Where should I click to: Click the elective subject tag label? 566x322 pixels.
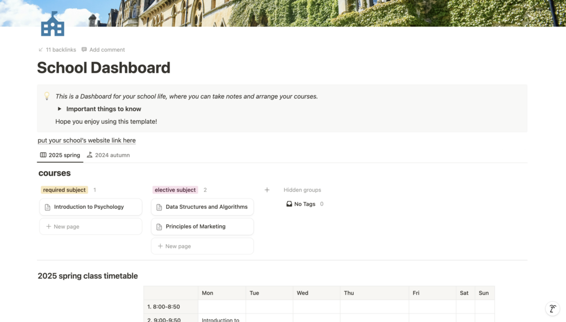[175, 190]
